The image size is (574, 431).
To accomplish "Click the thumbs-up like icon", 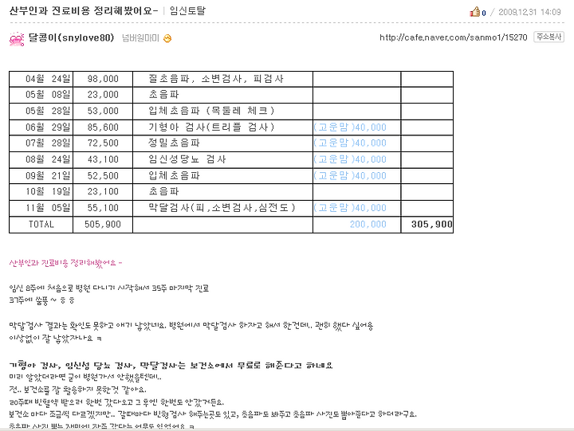I will pyautogui.click(x=475, y=12).
